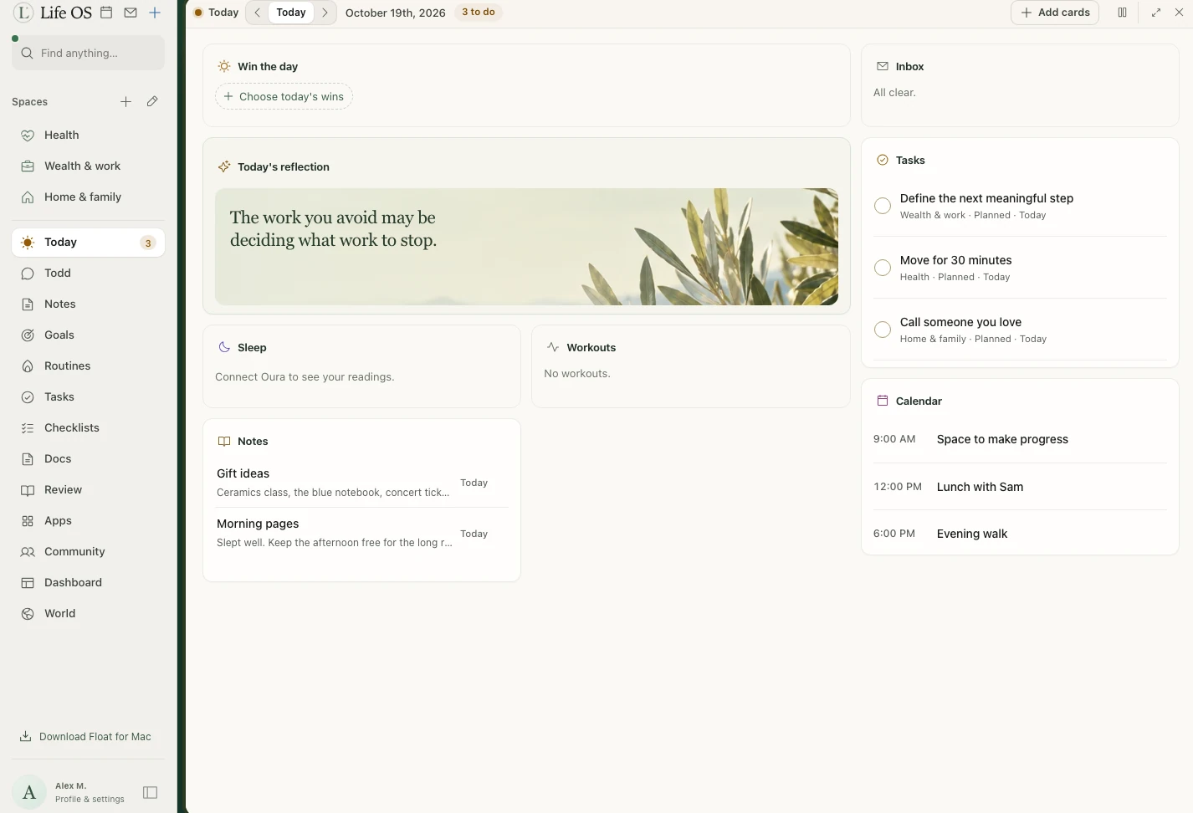Click the Alex M. avatar

coord(29,792)
